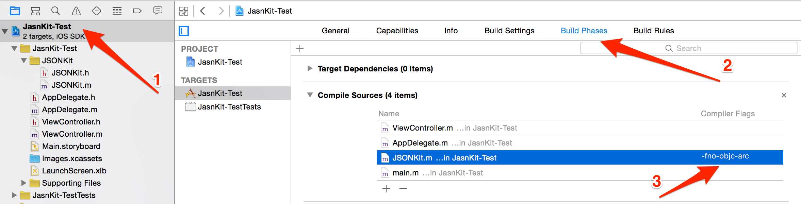Screen dimensions: 801x204
Task: Switch to the Build Settings tab
Action: [509, 31]
